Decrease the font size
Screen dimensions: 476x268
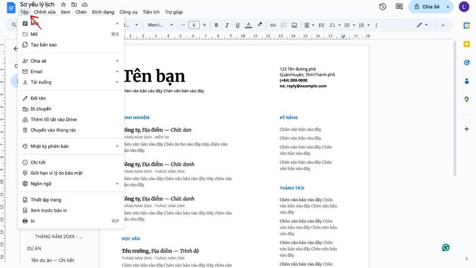point(183,25)
